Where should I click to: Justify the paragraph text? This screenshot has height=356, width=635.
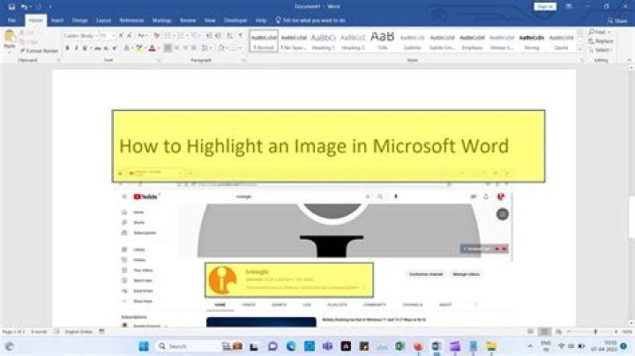pos(193,48)
